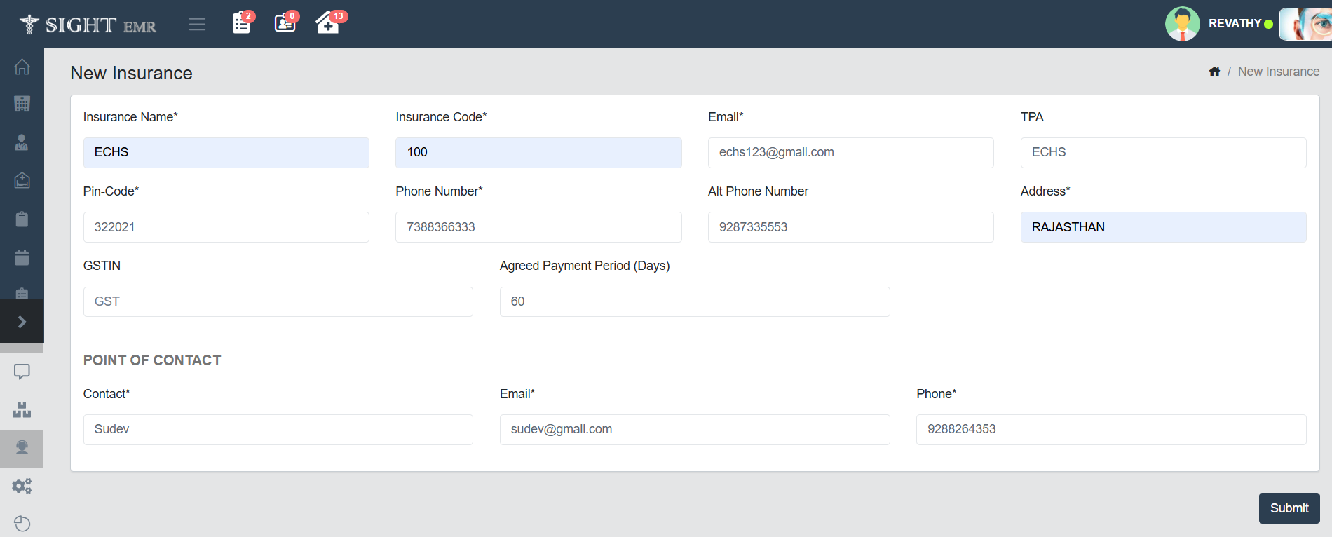Open the settings gears sidebar icon
The height and width of the screenshot is (537, 1332).
(x=22, y=486)
